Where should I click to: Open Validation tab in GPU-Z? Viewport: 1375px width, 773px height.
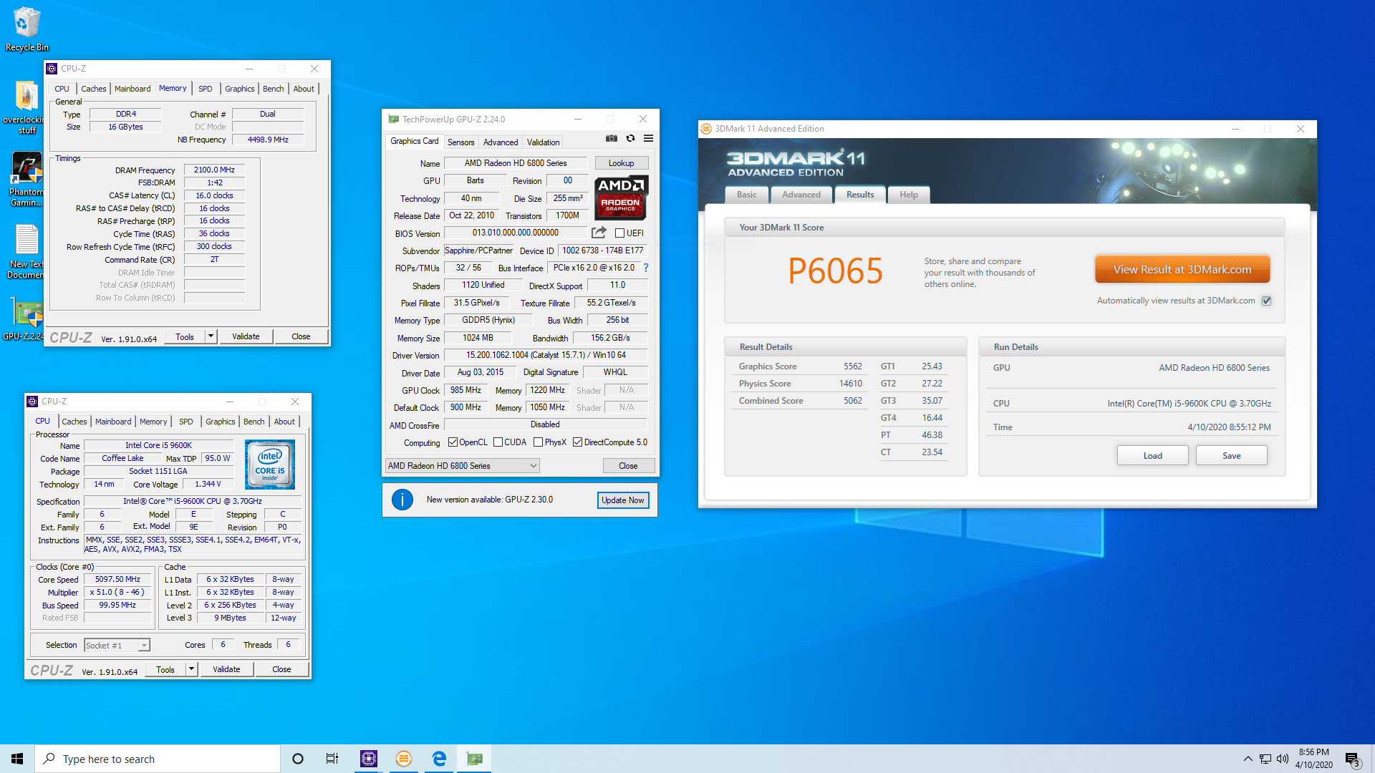[543, 142]
